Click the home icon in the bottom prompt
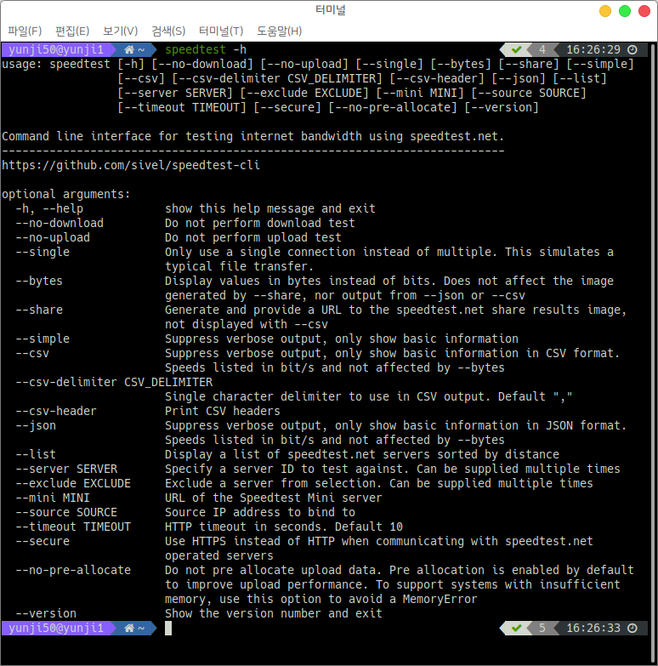The image size is (658, 666). click(129, 628)
